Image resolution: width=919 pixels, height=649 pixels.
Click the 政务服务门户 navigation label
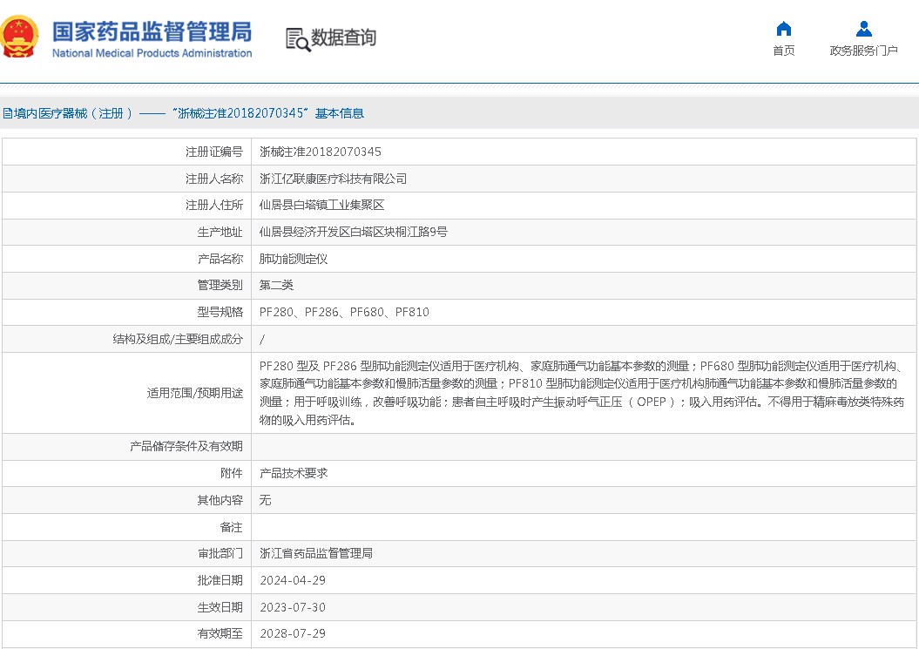click(863, 50)
